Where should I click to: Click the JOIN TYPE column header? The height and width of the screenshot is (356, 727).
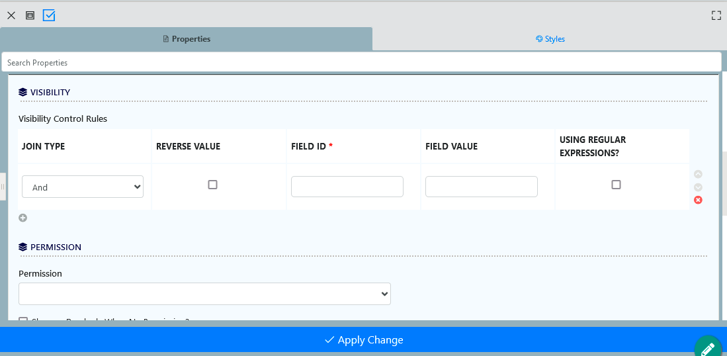coord(43,146)
